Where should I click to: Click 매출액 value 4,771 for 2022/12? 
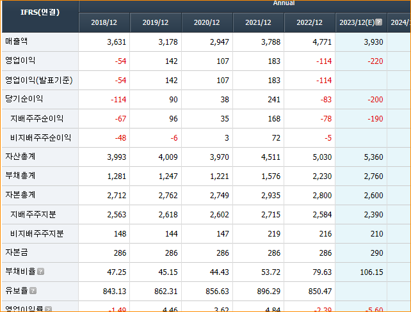coord(322,42)
